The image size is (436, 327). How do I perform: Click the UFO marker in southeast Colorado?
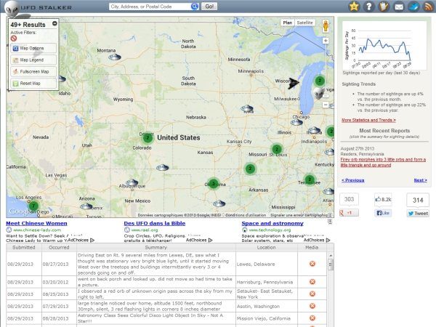pos(163,167)
